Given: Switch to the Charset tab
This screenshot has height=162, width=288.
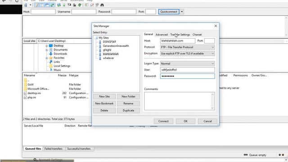Looking at the screenshot, I should tap(197, 35).
